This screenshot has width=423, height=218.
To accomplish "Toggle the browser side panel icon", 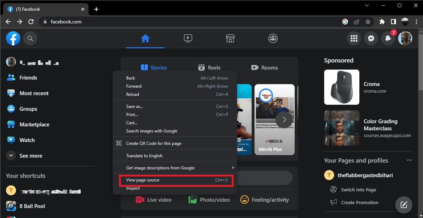I will click(393, 22).
